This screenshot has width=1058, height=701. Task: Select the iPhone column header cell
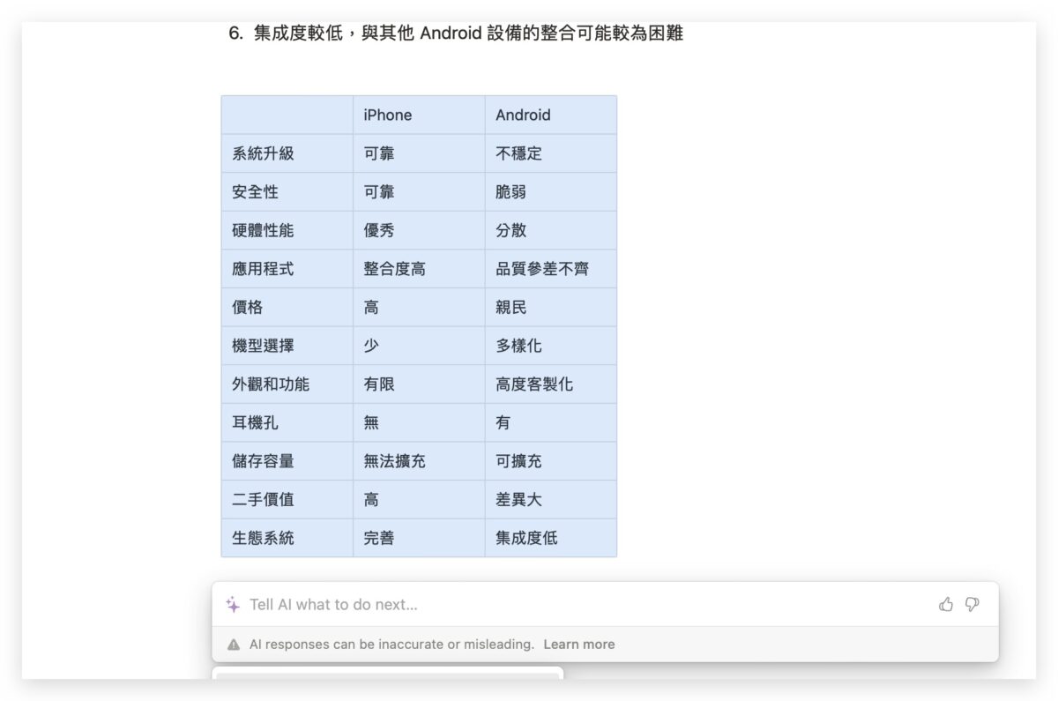[x=419, y=115]
